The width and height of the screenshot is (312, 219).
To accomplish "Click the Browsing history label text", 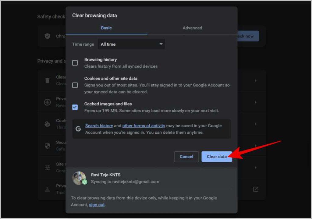I will pyautogui.click(x=101, y=59).
